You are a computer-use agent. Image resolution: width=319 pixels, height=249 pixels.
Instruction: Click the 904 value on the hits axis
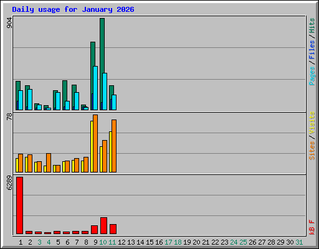pos(9,23)
